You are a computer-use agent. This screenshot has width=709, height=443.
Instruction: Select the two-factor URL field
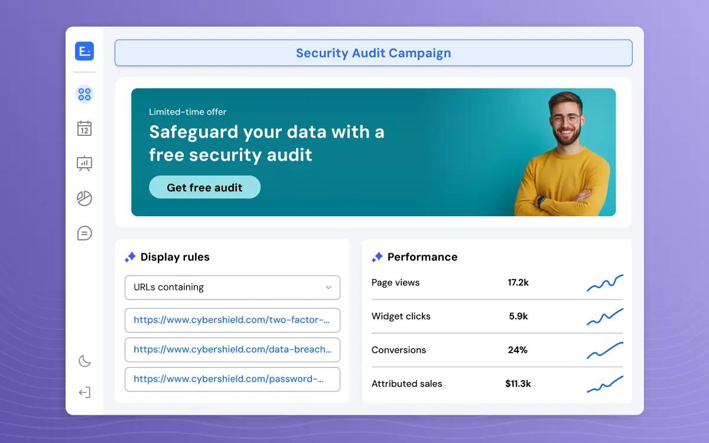coord(232,320)
